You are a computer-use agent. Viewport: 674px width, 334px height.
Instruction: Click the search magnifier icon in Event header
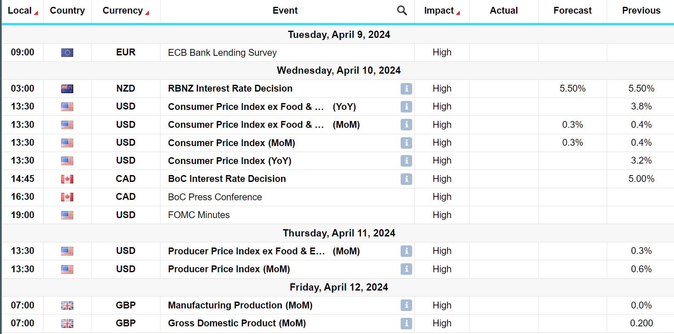[x=402, y=11]
